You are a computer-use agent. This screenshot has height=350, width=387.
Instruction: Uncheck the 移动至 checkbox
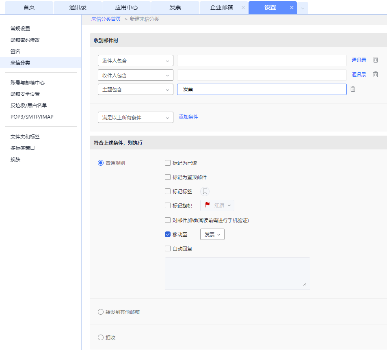(168, 234)
